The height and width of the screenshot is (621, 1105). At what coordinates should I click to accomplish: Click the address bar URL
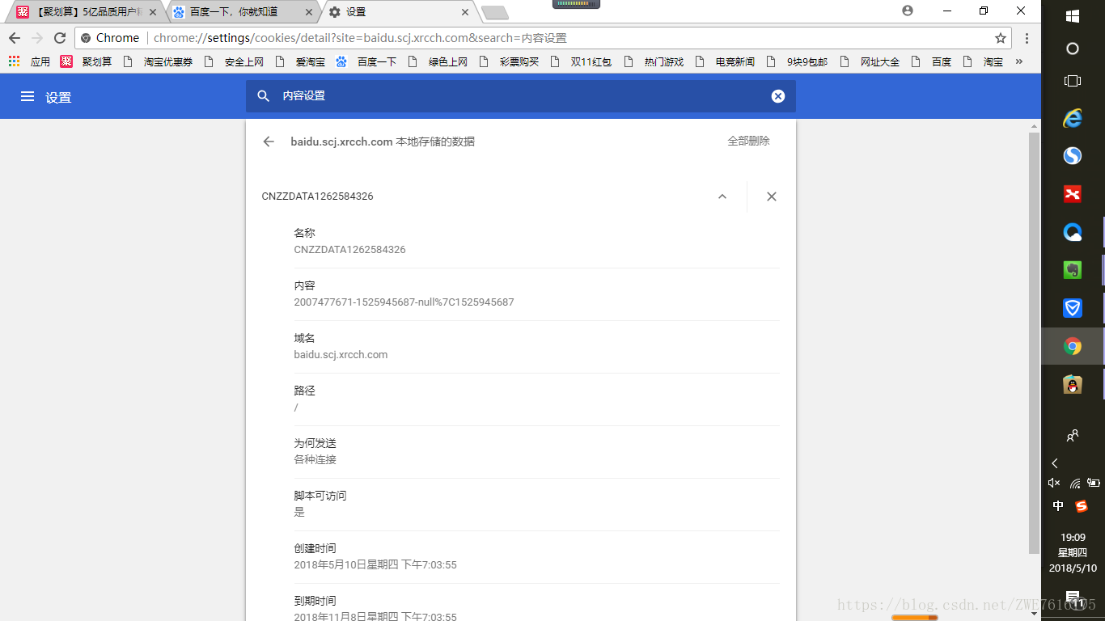(x=360, y=38)
